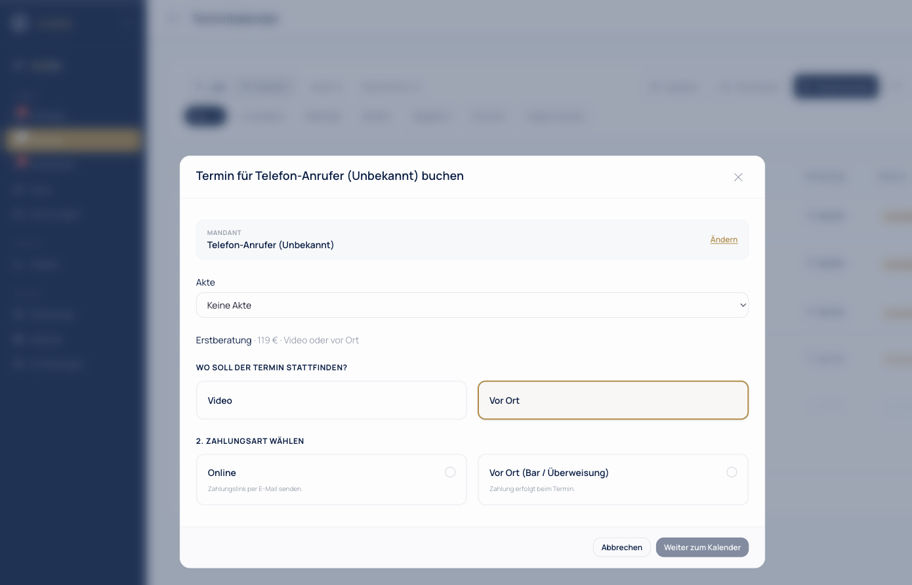Click the Wo soll der Termin stattfinden heading
This screenshot has height=585, width=912.
pyautogui.click(x=272, y=368)
